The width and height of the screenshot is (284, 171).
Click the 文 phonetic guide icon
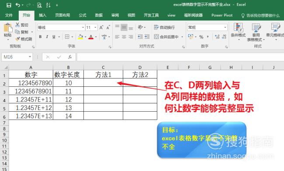pos(104,37)
